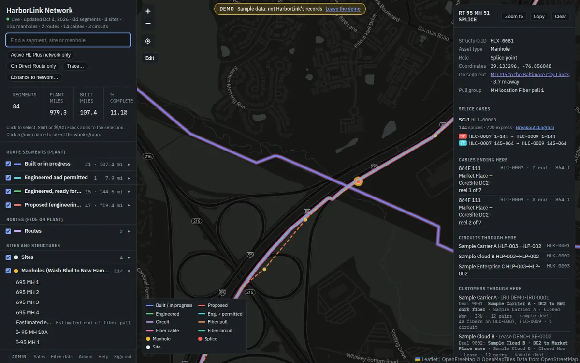Click the route 216 shield near the cloverleaf
The width and height of the screenshot is (580, 363).
[196, 221]
